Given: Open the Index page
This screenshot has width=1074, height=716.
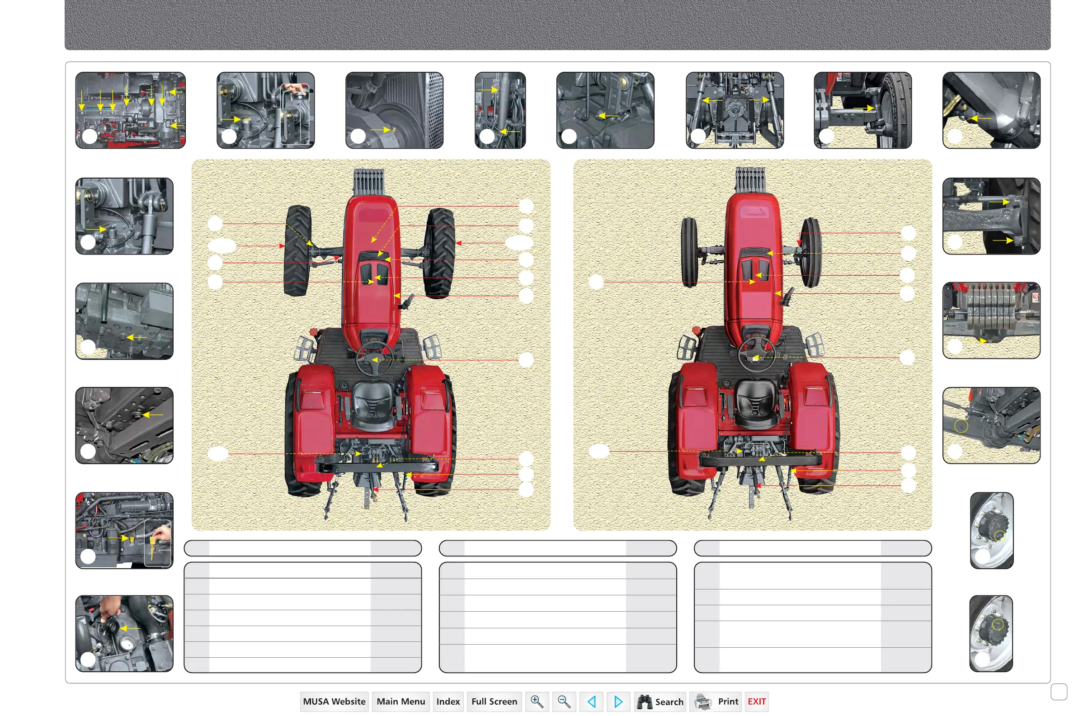Looking at the screenshot, I should click(448, 702).
